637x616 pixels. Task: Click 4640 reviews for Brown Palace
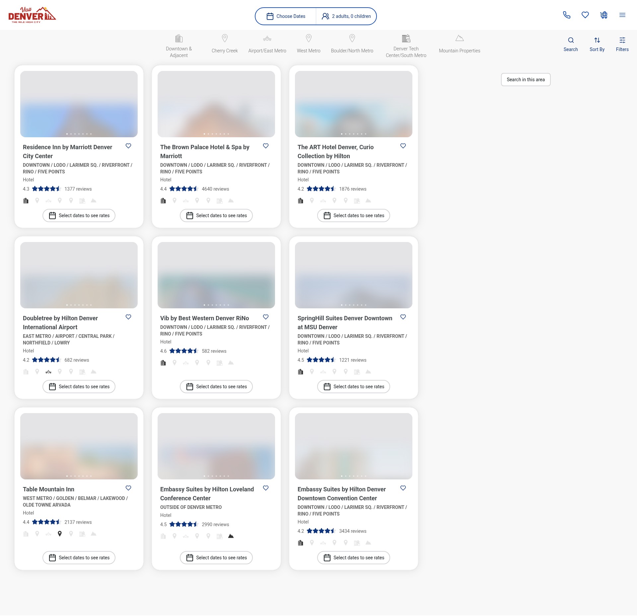pyautogui.click(x=215, y=189)
